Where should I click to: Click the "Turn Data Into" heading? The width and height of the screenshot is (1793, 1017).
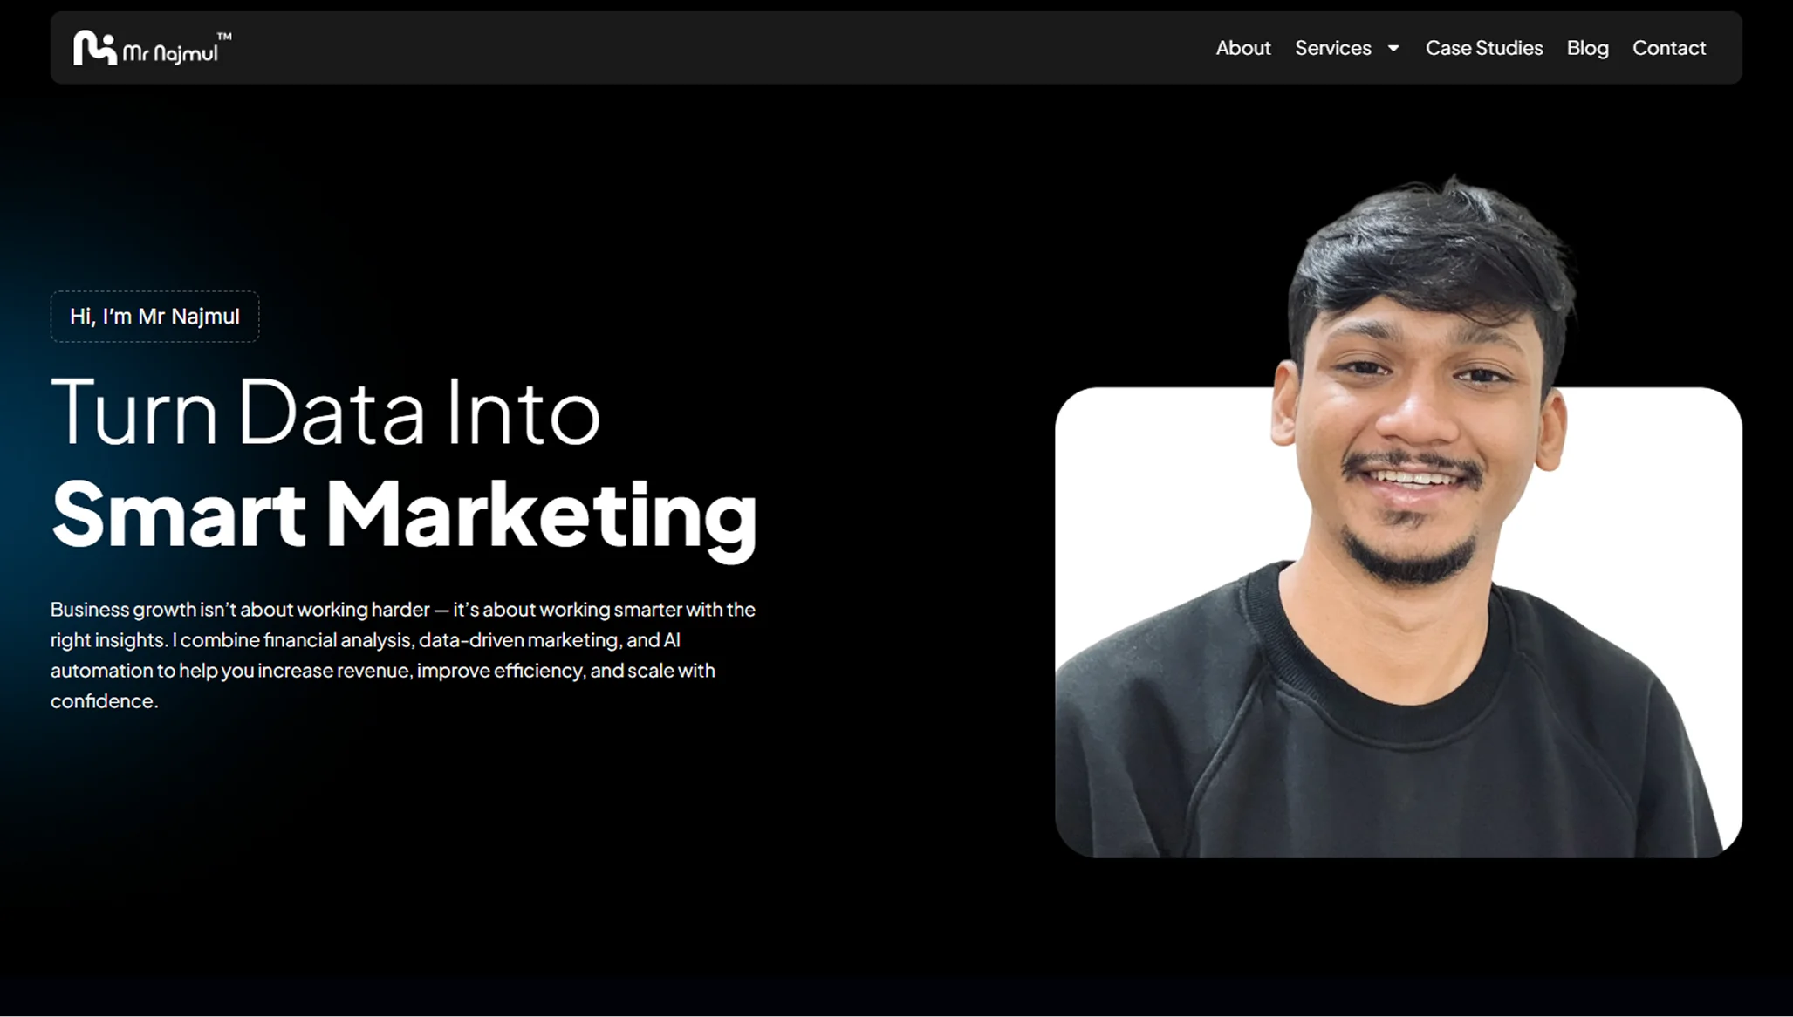pos(325,412)
